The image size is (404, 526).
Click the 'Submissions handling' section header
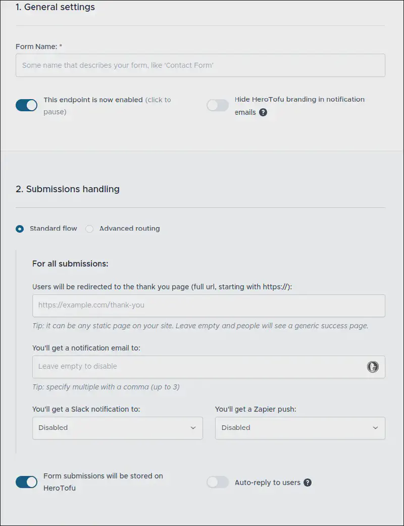67,189
